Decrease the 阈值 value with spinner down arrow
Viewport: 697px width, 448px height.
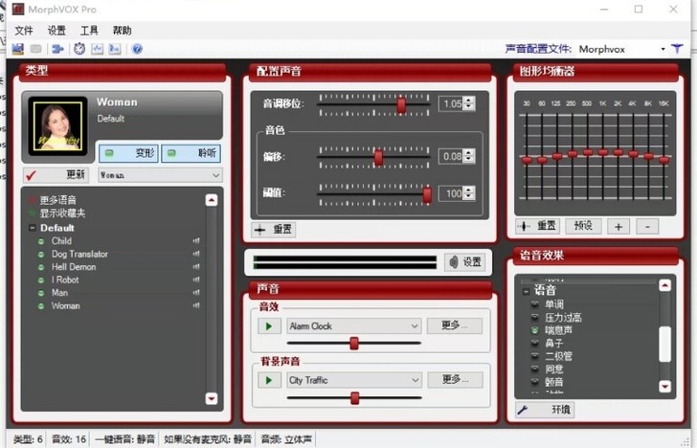469,196
